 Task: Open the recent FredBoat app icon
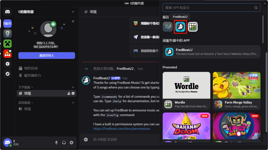[180, 27]
